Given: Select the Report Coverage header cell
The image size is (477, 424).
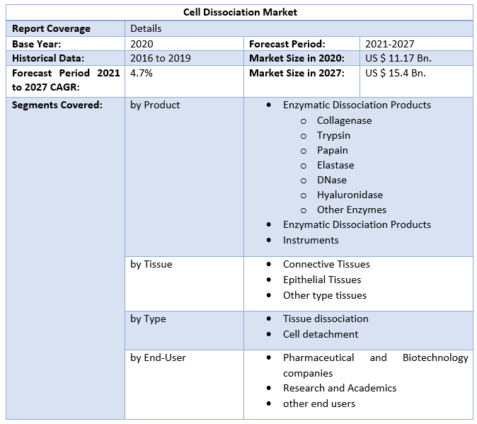Looking at the screenshot, I should tap(51, 28).
